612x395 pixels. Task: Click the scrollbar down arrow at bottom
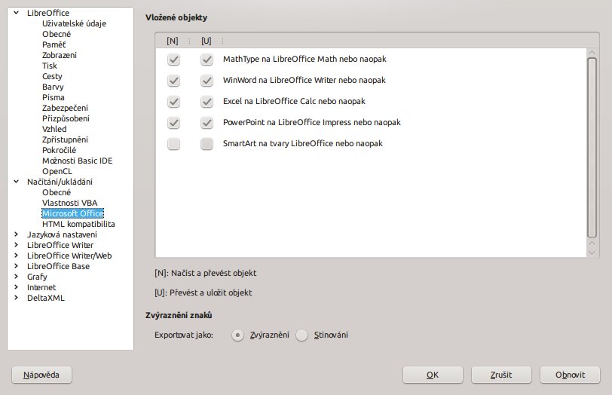(592, 252)
